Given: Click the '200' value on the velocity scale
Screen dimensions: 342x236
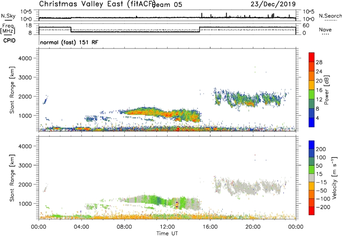Looking at the screenshot, I should (x=321, y=149).
